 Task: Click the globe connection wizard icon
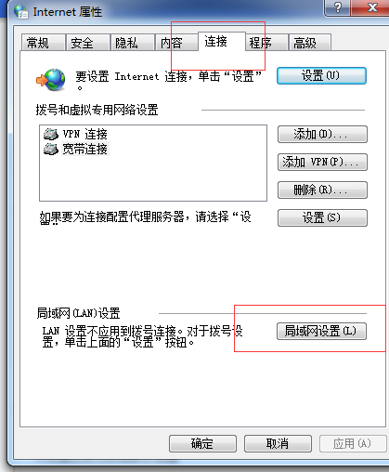(x=51, y=80)
